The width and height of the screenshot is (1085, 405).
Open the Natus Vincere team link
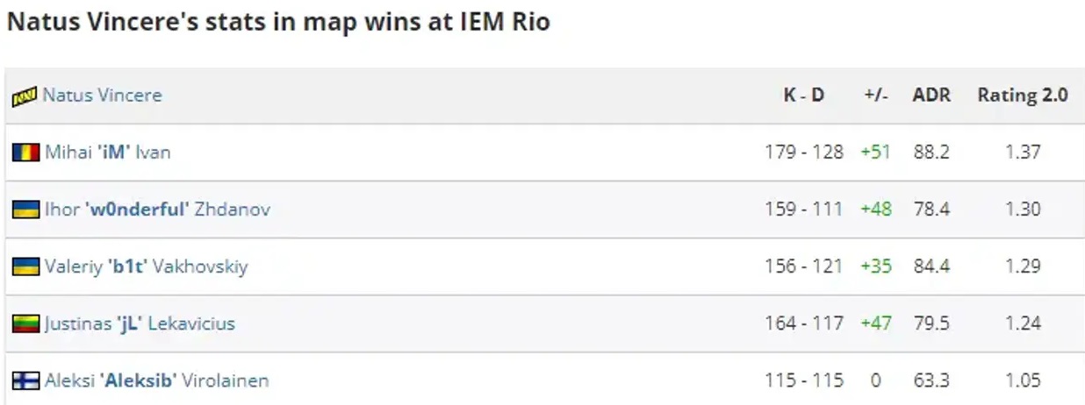pyautogui.click(x=102, y=95)
